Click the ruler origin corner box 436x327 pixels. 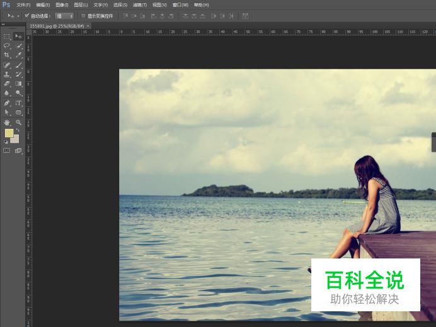tap(29, 32)
